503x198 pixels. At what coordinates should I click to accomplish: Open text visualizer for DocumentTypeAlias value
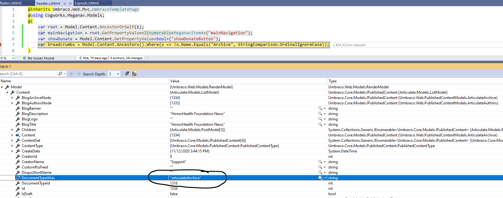click(x=320, y=178)
